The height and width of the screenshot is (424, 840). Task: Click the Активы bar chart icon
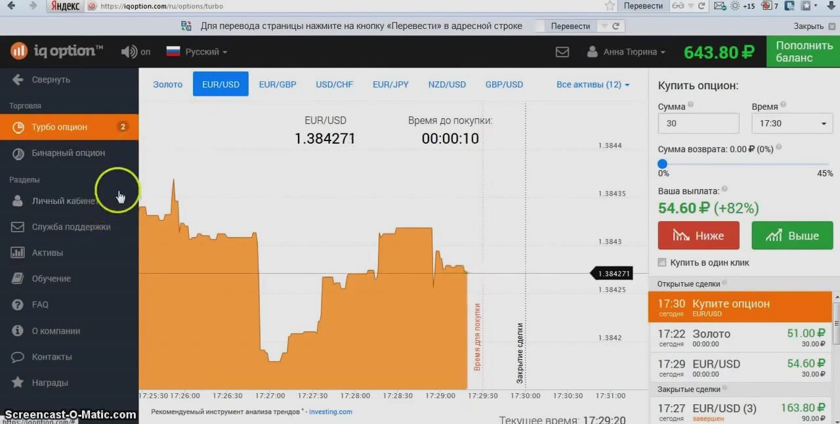click(x=18, y=253)
